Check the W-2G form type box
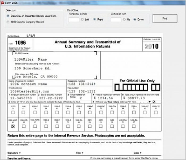The height and width of the screenshot is (160, 186). click(13, 112)
